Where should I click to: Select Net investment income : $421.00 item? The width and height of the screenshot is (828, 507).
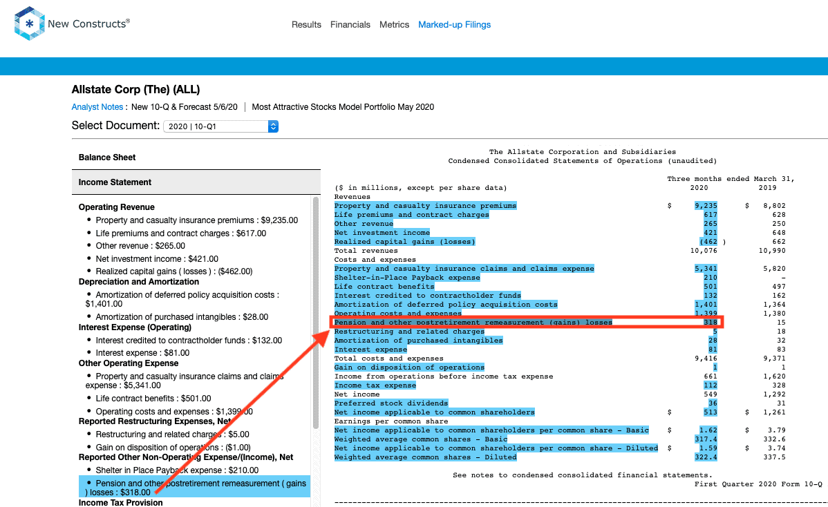click(157, 259)
